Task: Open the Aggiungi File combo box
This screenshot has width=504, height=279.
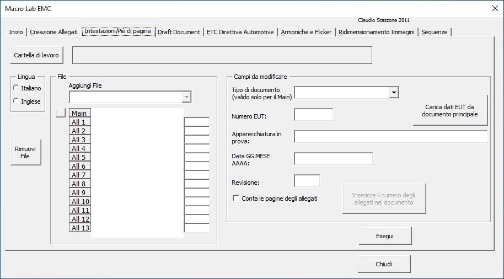Action: pos(186,97)
